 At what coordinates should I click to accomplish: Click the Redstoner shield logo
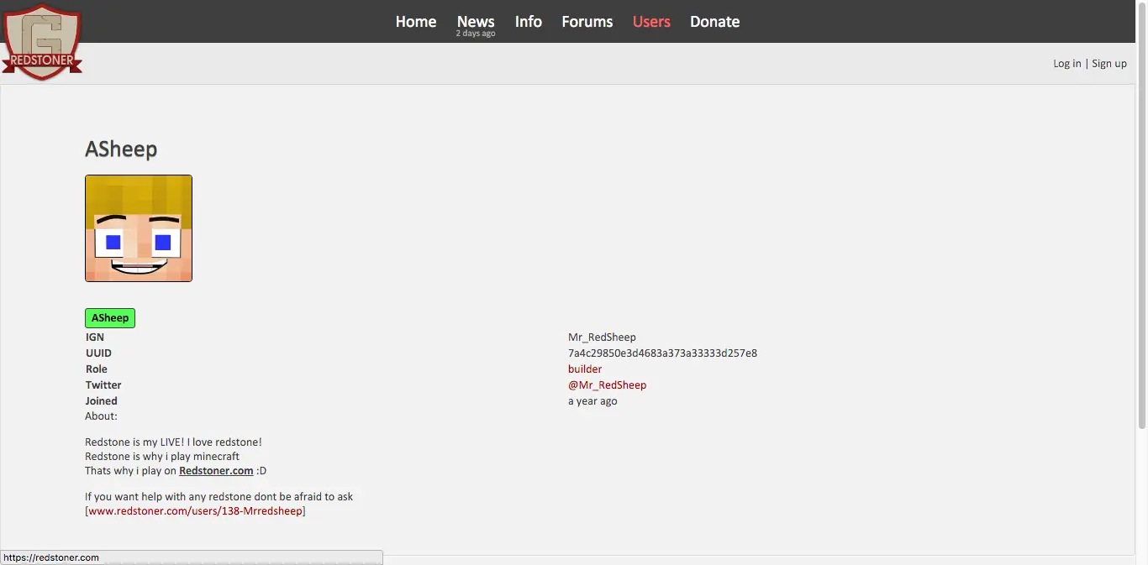point(42,42)
